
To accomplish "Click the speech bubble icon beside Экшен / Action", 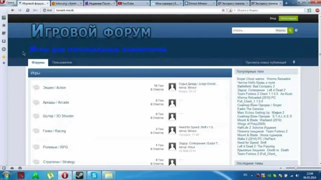I will pos(36,87).
